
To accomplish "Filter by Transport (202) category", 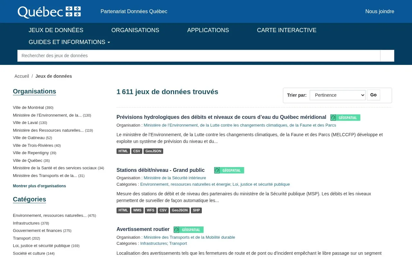I will 26,238.
